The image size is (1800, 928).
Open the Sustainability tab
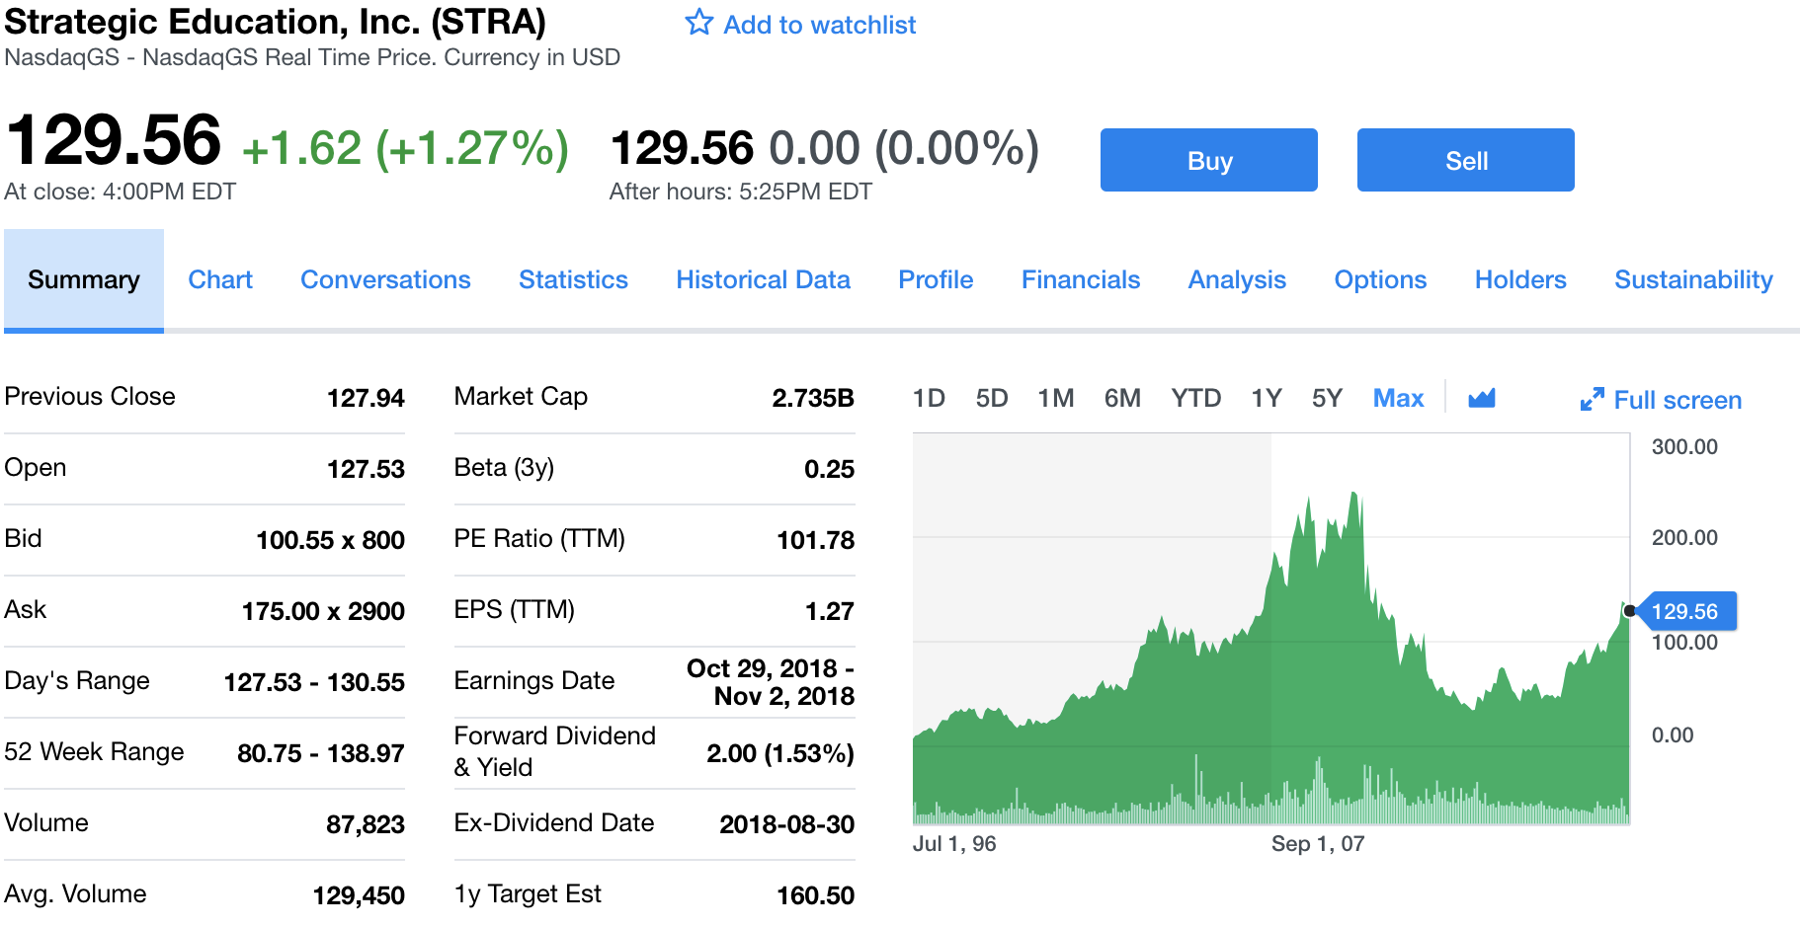coord(1693,280)
